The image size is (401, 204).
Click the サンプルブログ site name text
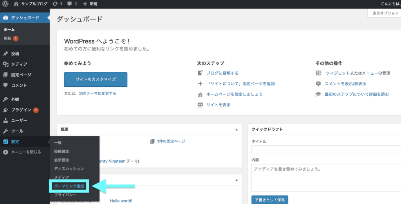click(x=34, y=4)
